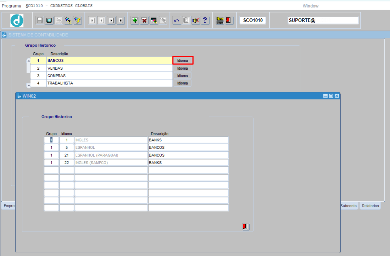
Task: Open help with the question mark icon
Action: click(205, 20)
